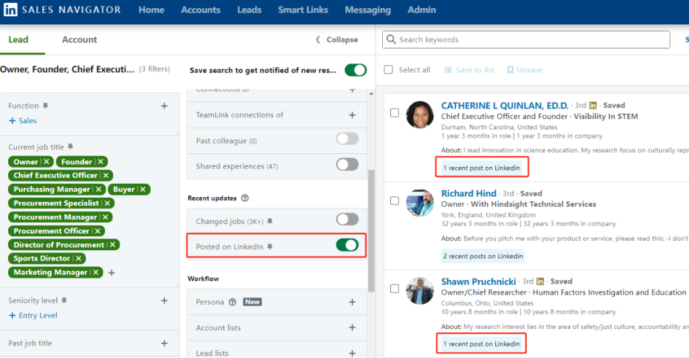
Task: View Richard Hind's 2 recent posts
Action: tap(483, 256)
